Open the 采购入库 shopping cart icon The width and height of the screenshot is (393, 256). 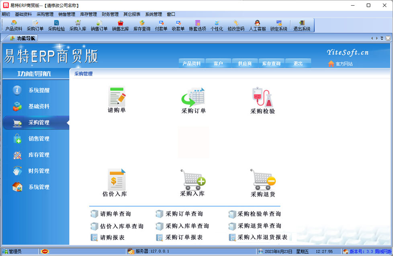coord(192,179)
